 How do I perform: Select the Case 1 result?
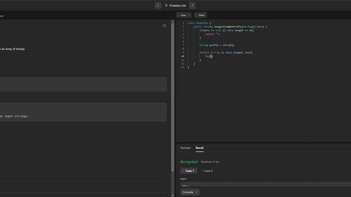click(189, 171)
